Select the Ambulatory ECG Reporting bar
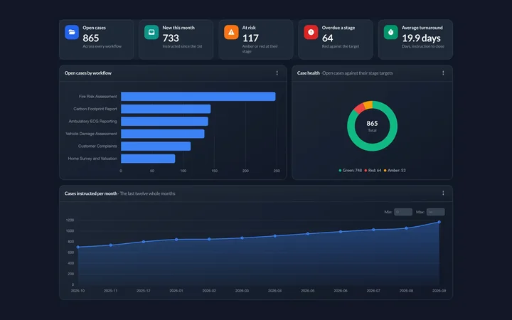The width and height of the screenshot is (512, 320). click(164, 121)
